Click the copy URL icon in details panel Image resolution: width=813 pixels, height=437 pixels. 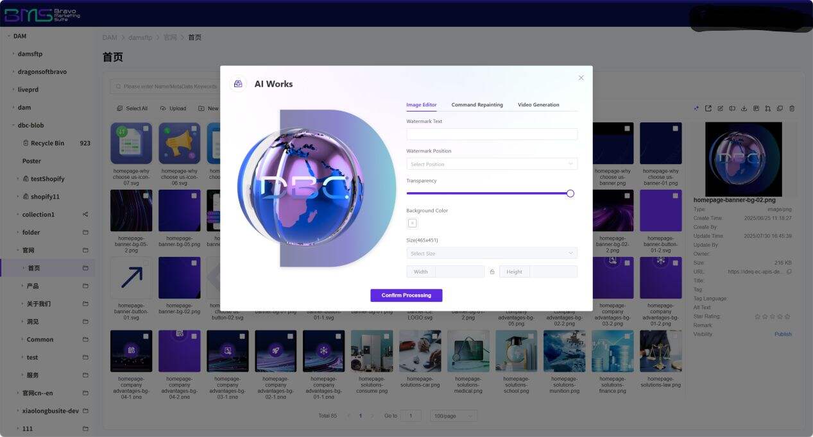point(789,272)
